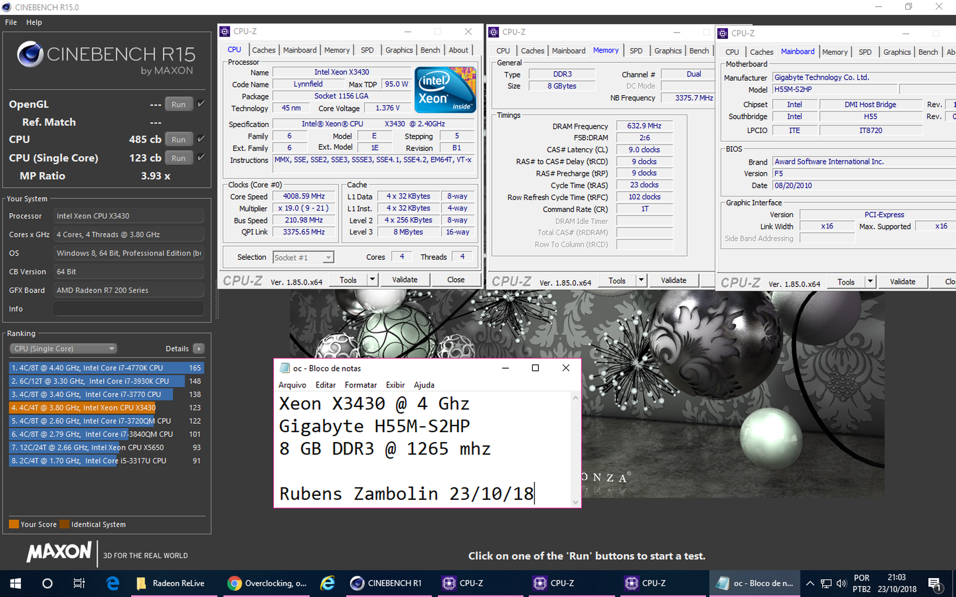Switch to first CPU-Z taskbar item

click(479, 583)
